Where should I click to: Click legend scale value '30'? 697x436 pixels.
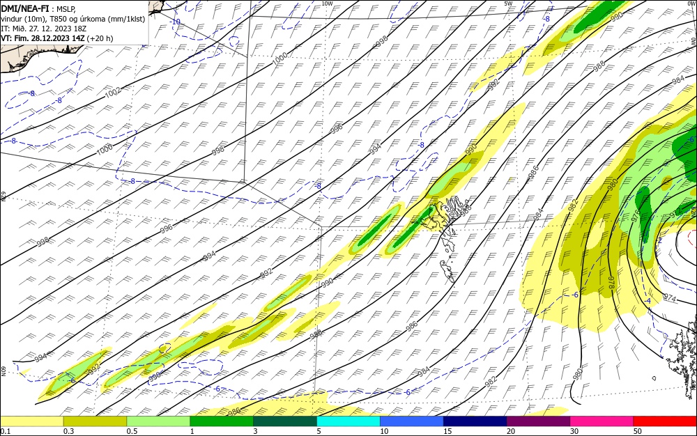coord(574,431)
